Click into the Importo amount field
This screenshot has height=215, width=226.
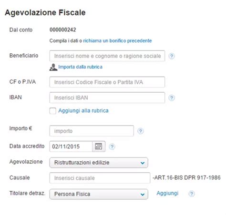(92, 131)
